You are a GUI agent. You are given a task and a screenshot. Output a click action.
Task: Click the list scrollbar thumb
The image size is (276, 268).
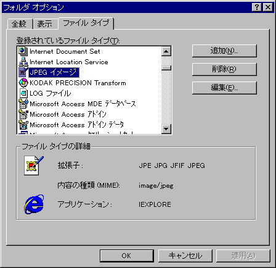coord(166,68)
